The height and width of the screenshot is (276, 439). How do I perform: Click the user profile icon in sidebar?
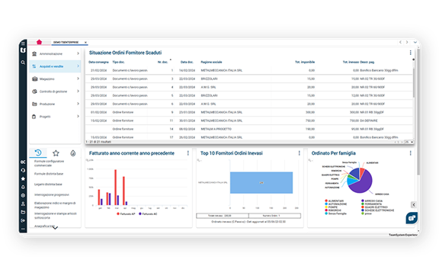pos(23,204)
